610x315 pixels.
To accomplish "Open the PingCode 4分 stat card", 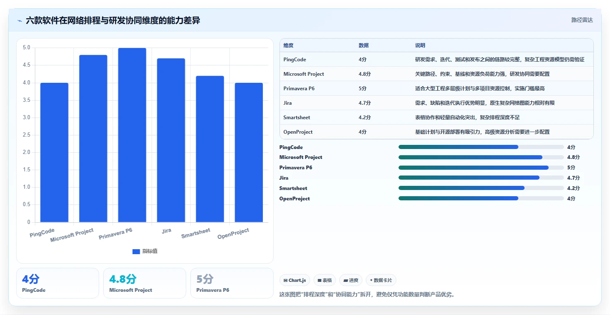I will [x=58, y=283].
